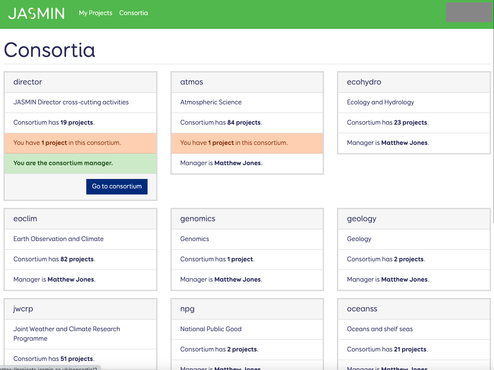
Task: Click the director 'You have 1 project' notice
Action: pyautogui.click(x=67, y=143)
